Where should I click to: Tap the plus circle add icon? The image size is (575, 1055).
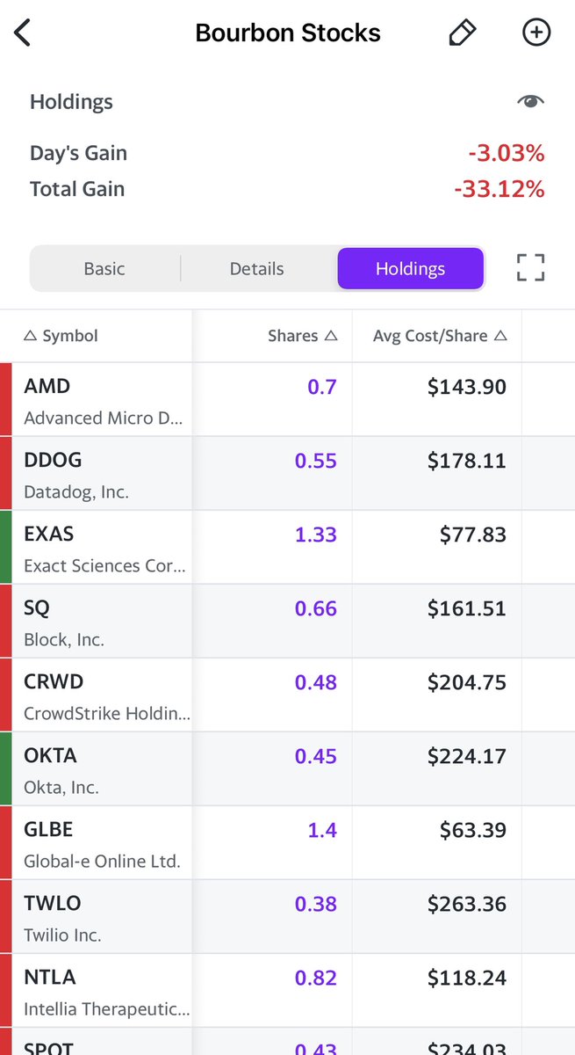pos(535,33)
